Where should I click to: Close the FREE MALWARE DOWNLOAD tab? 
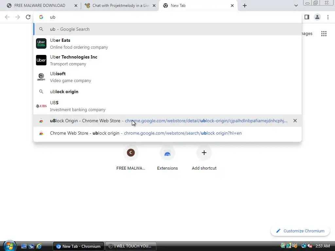tap(76, 6)
